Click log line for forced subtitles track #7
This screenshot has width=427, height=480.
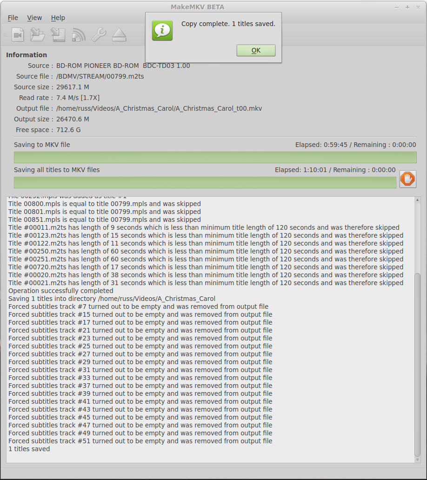point(138,307)
